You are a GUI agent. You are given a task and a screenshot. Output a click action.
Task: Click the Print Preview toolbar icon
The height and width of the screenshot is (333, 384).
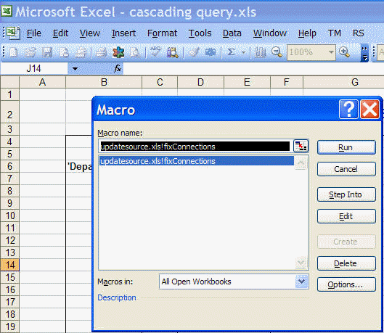tap(135, 52)
